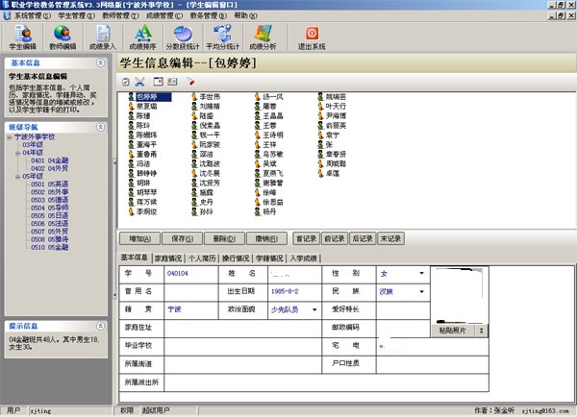Open the 教务管理 menu

coord(209,15)
